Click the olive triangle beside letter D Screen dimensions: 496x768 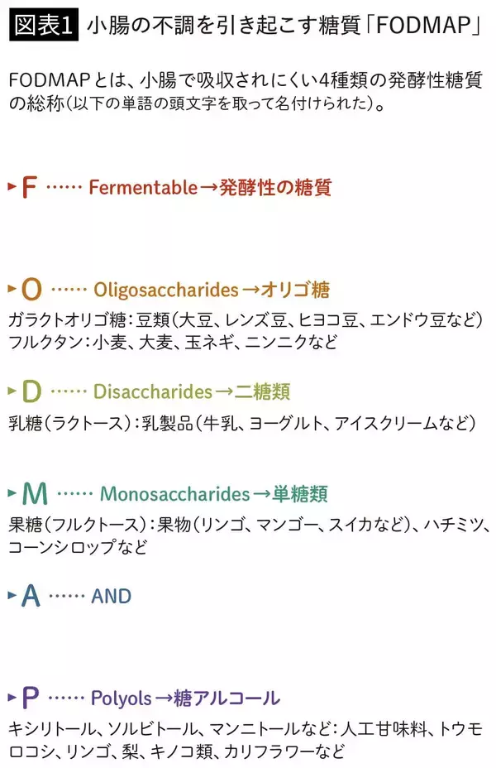12,389
